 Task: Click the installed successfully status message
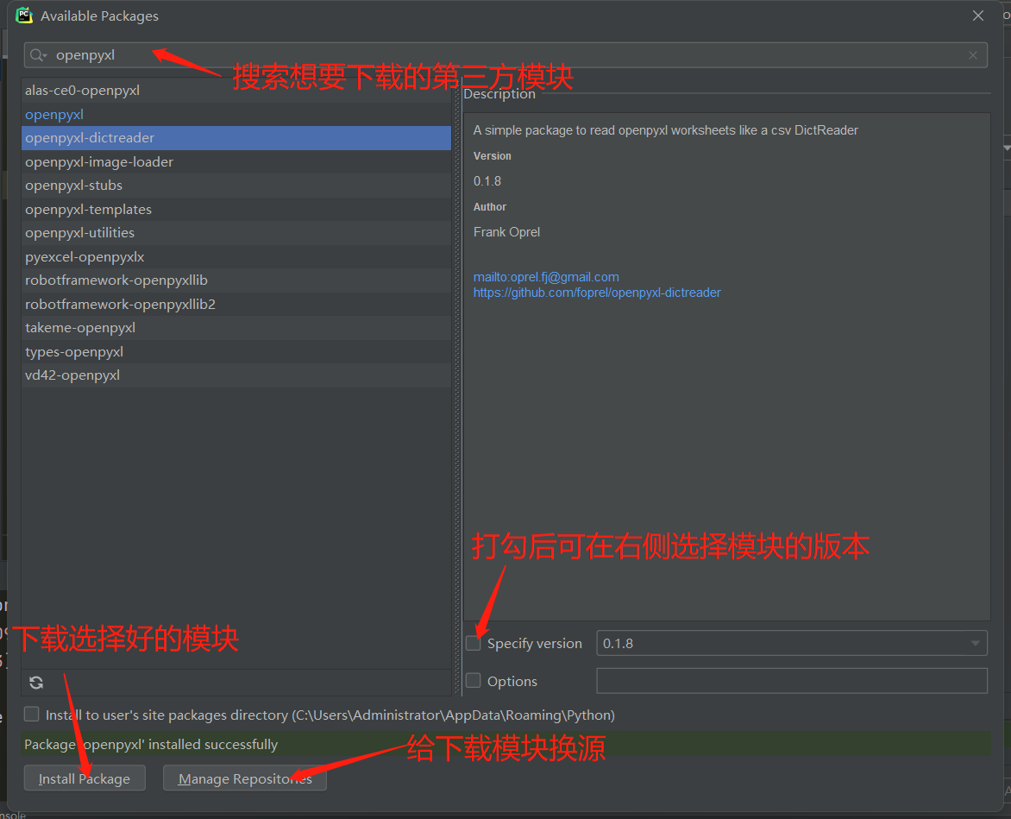click(x=151, y=744)
